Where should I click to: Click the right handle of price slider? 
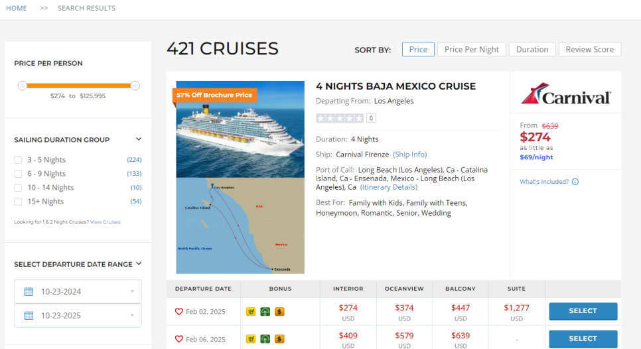pos(135,86)
